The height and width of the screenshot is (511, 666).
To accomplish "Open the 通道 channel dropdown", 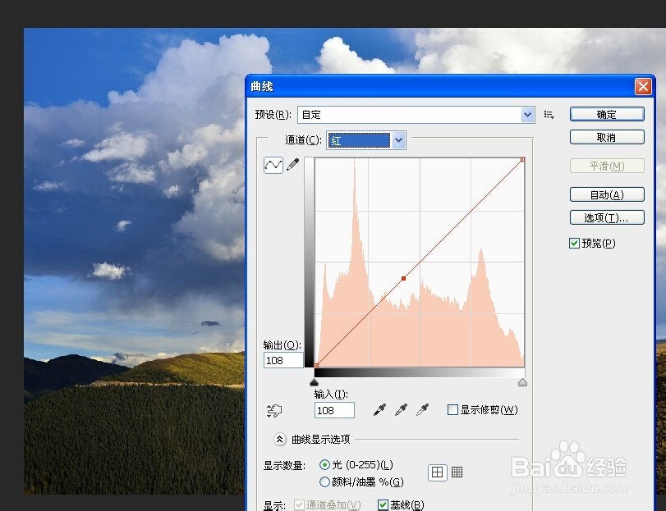I will point(398,140).
